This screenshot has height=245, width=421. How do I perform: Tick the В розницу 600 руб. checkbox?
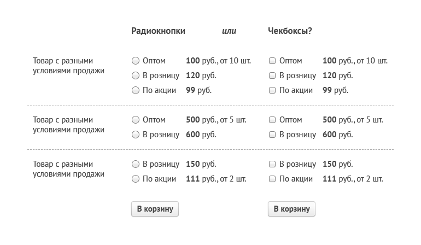[272, 135]
